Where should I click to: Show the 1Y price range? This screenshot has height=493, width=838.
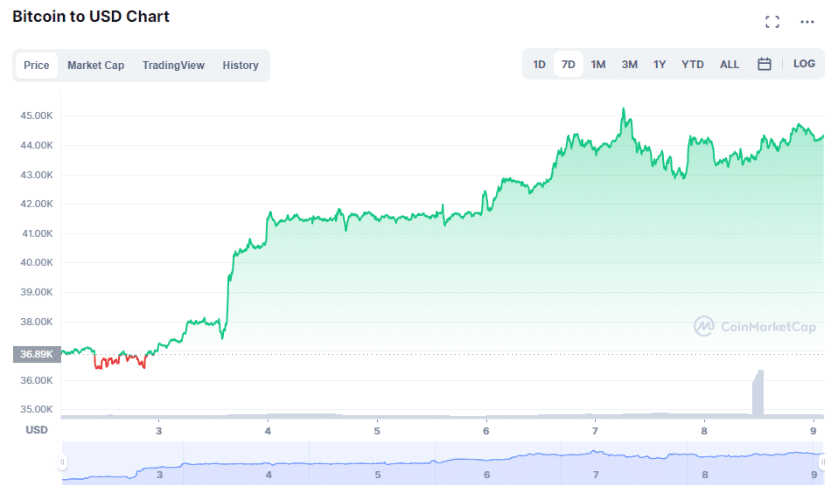click(x=660, y=65)
